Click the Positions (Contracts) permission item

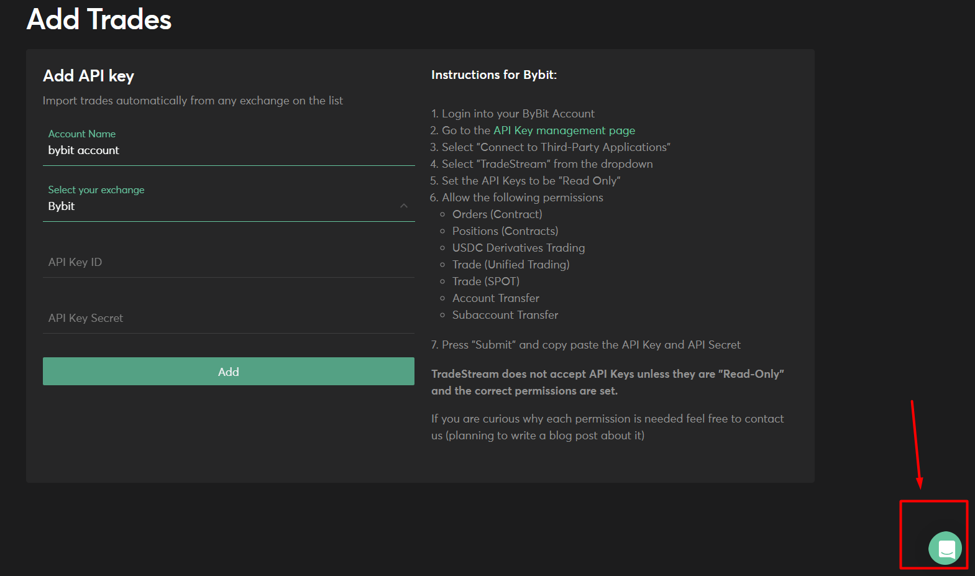tap(505, 231)
